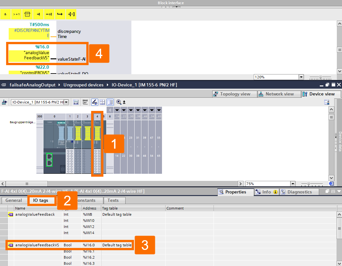
Task: Select the negate binary input icon
Action: click(49, 14)
